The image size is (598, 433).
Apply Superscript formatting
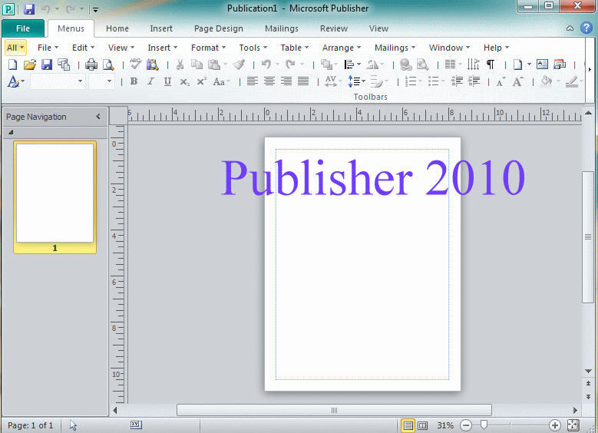point(201,81)
